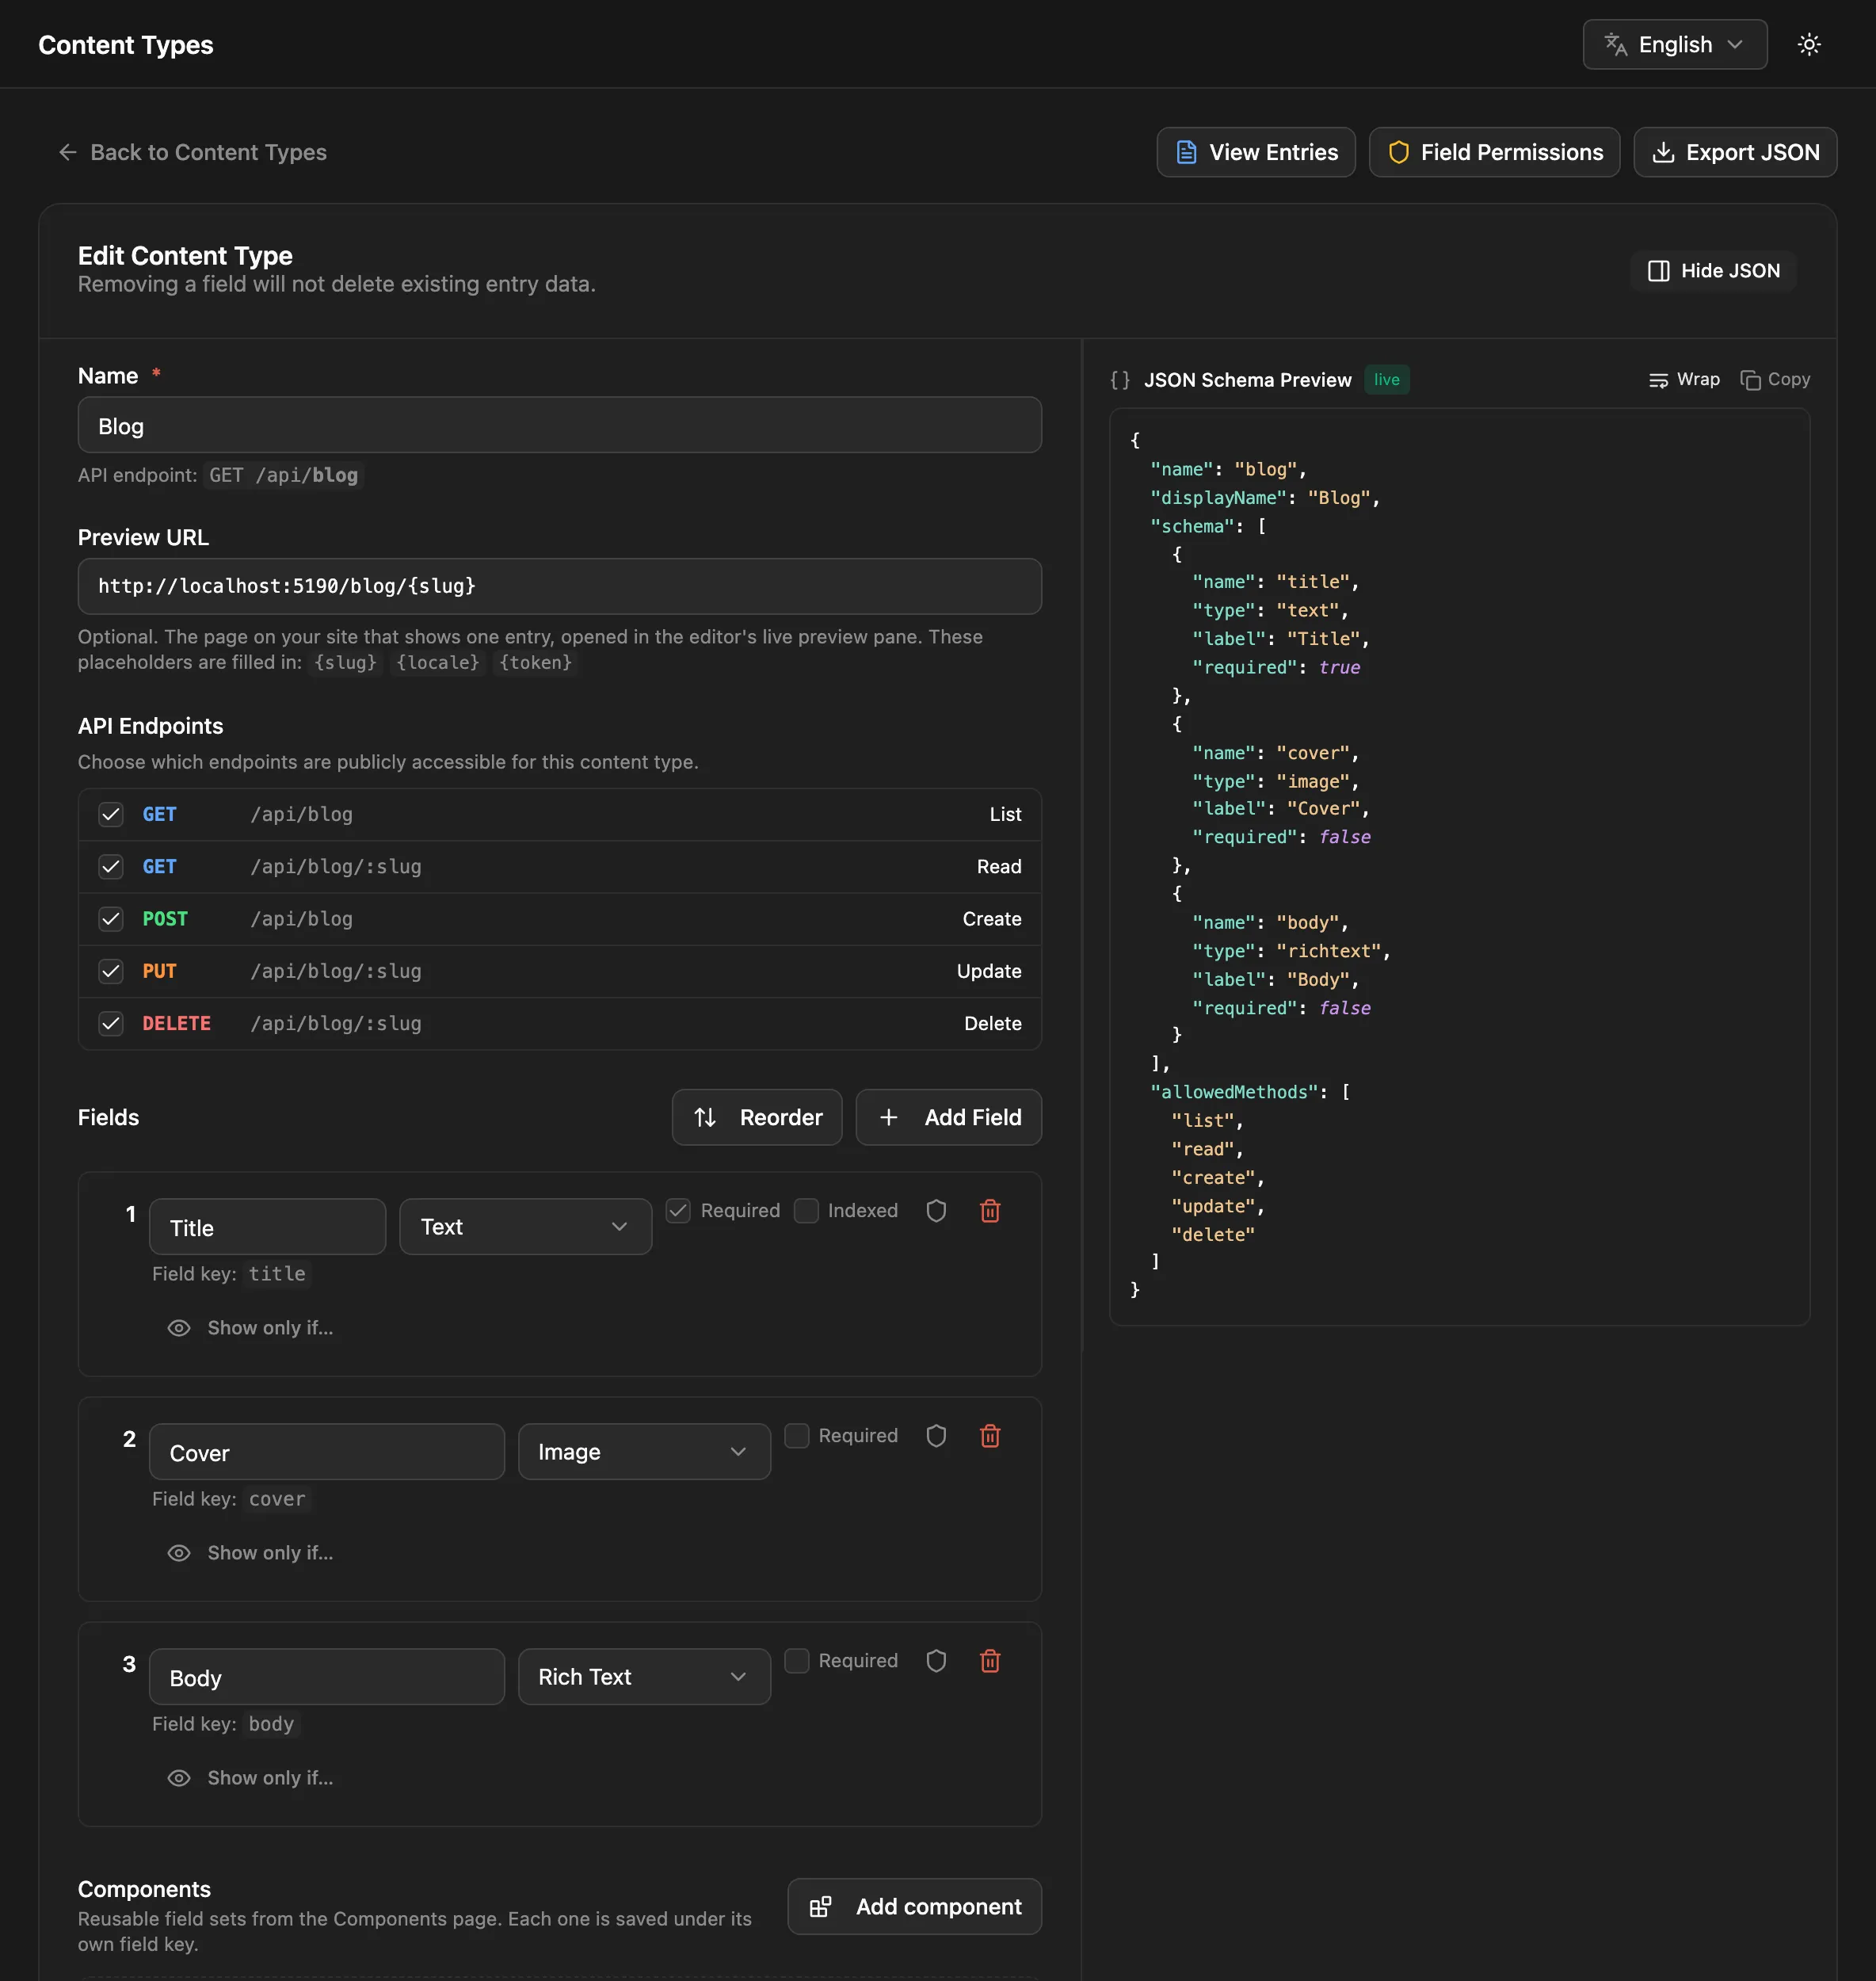Click Export JSON
Screen dimensions: 1876x1981
pos(1735,152)
